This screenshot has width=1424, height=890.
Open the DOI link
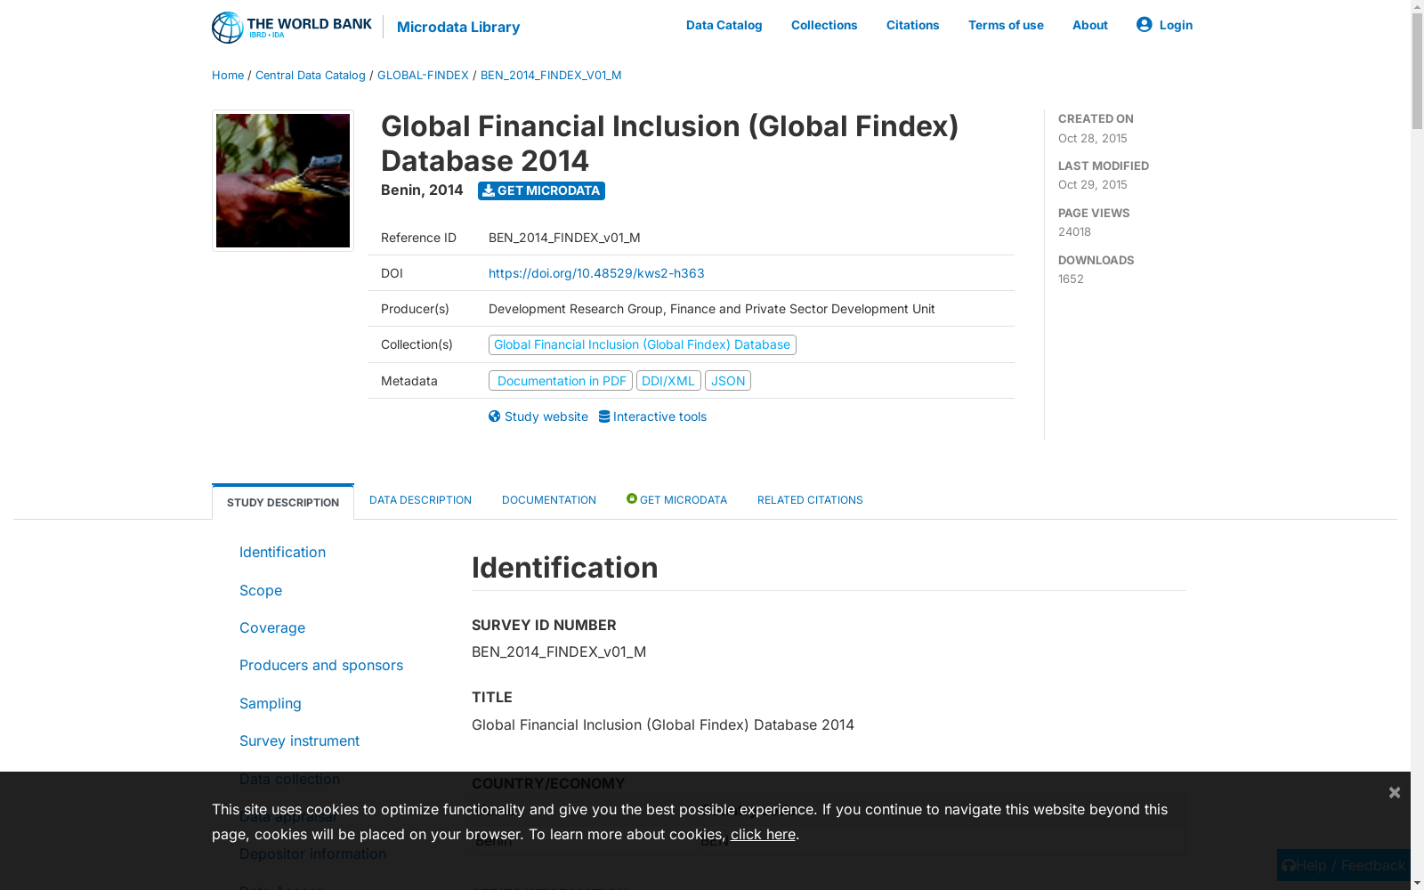click(596, 273)
